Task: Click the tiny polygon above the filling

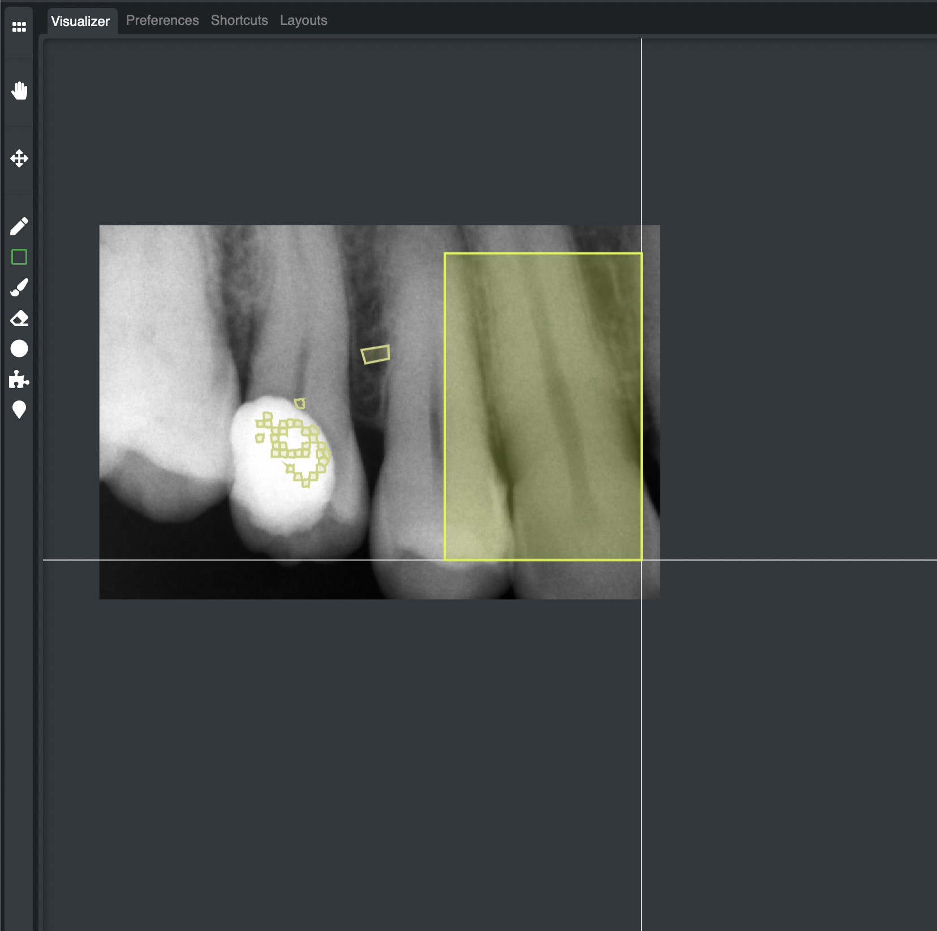Action: [300, 403]
